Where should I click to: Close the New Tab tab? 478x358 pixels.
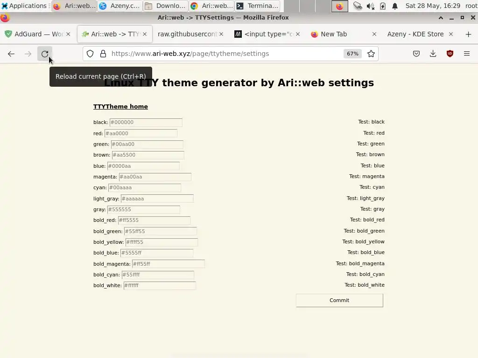374,34
